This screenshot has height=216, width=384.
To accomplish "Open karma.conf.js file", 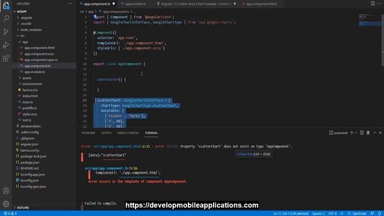I will pos(29,150).
